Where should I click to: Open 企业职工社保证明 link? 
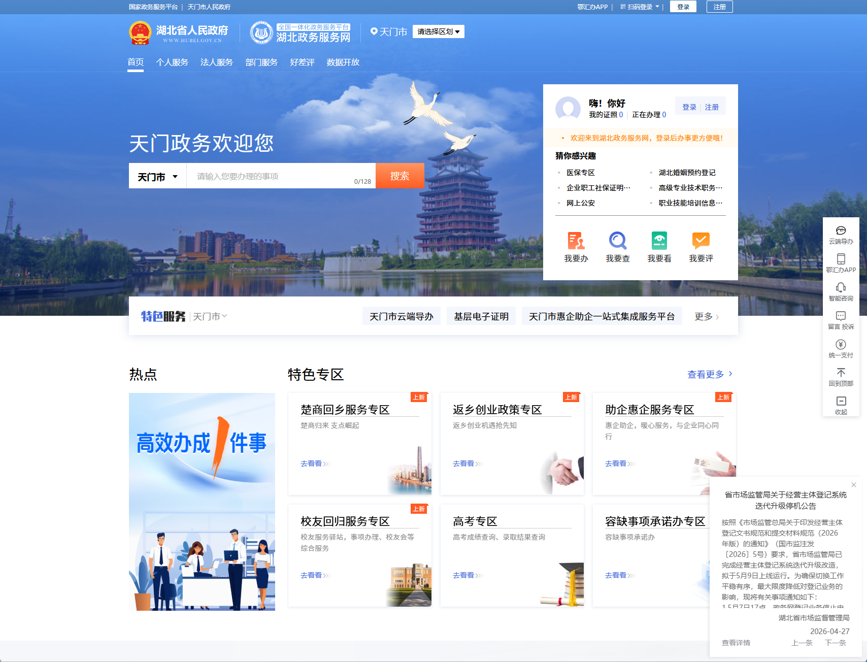[598, 188]
